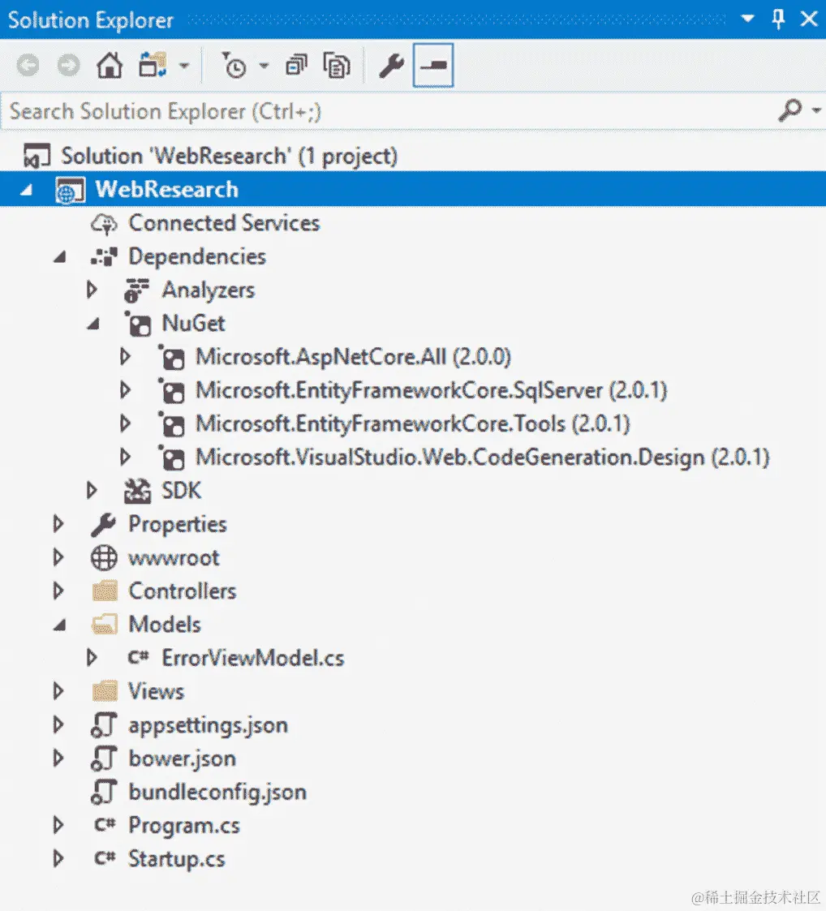This screenshot has height=911, width=826.
Task: Click the Collapse All icon
Action: click(x=296, y=65)
